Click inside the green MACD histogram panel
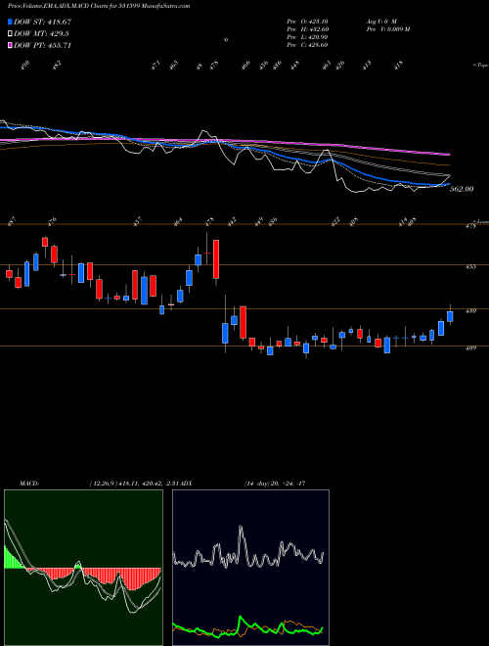The image size is (489, 646). (x=83, y=568)
